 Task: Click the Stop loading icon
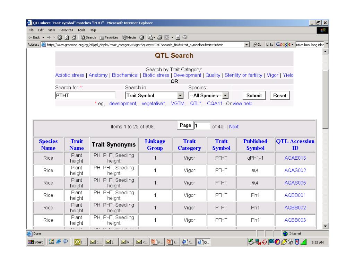[x=60, y=37]
